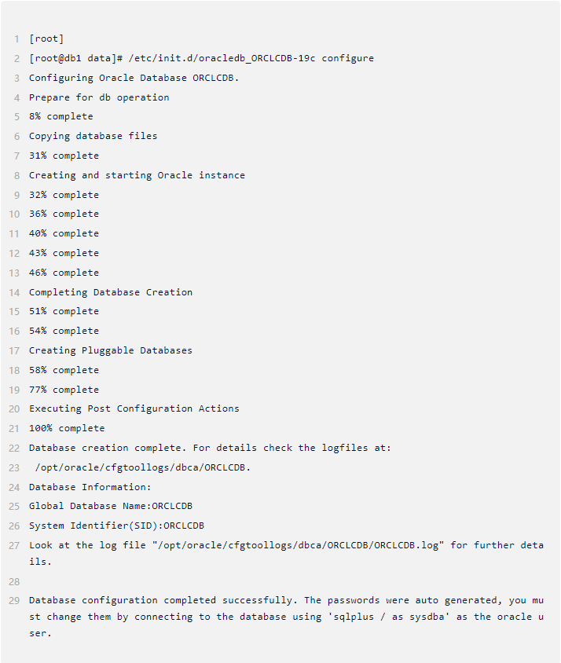Click the '54% complete' line
Screen dimensions: 561x663
pyautogui.click(x=64, y=331)
